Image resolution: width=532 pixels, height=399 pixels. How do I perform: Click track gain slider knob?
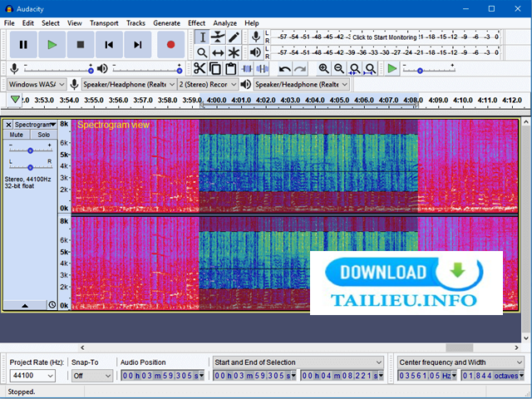(30, 150)
